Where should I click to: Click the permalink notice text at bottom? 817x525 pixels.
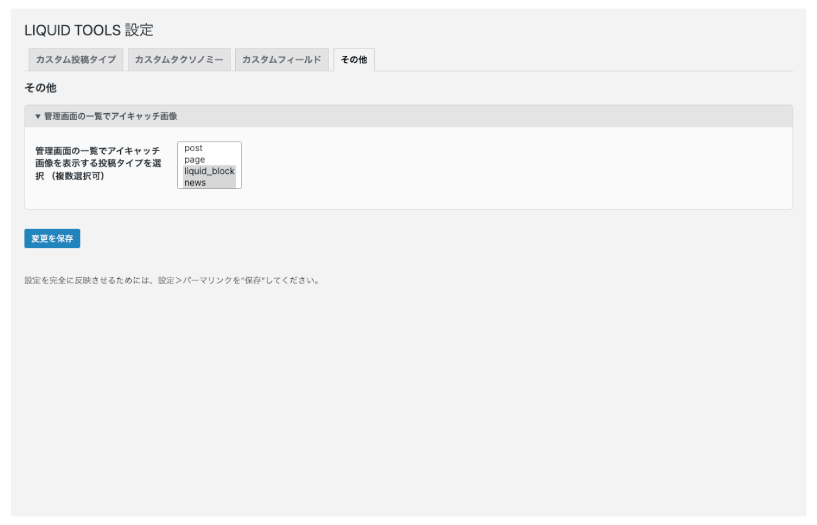pyautogui.click(x=172, y=281)
